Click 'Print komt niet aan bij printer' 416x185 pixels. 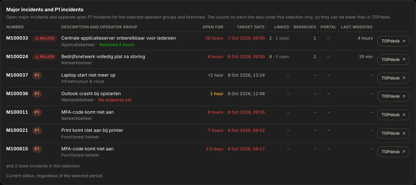92,130
